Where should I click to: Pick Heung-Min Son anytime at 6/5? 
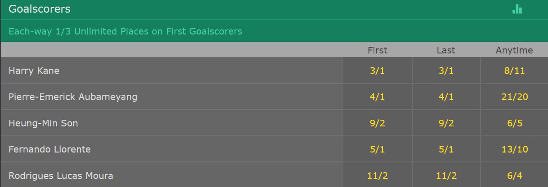click(514, 123)
